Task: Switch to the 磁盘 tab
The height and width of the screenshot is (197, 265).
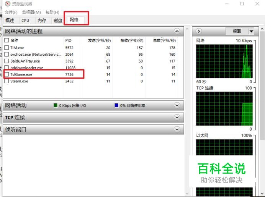Action: click(x=58, y=20)
